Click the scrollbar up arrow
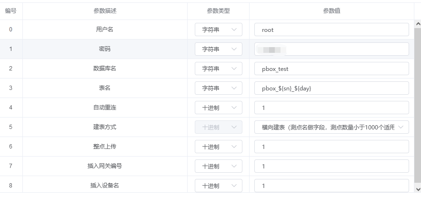This screenshot has height=207, width=421. pyautogui.click(x=418, y=24)
